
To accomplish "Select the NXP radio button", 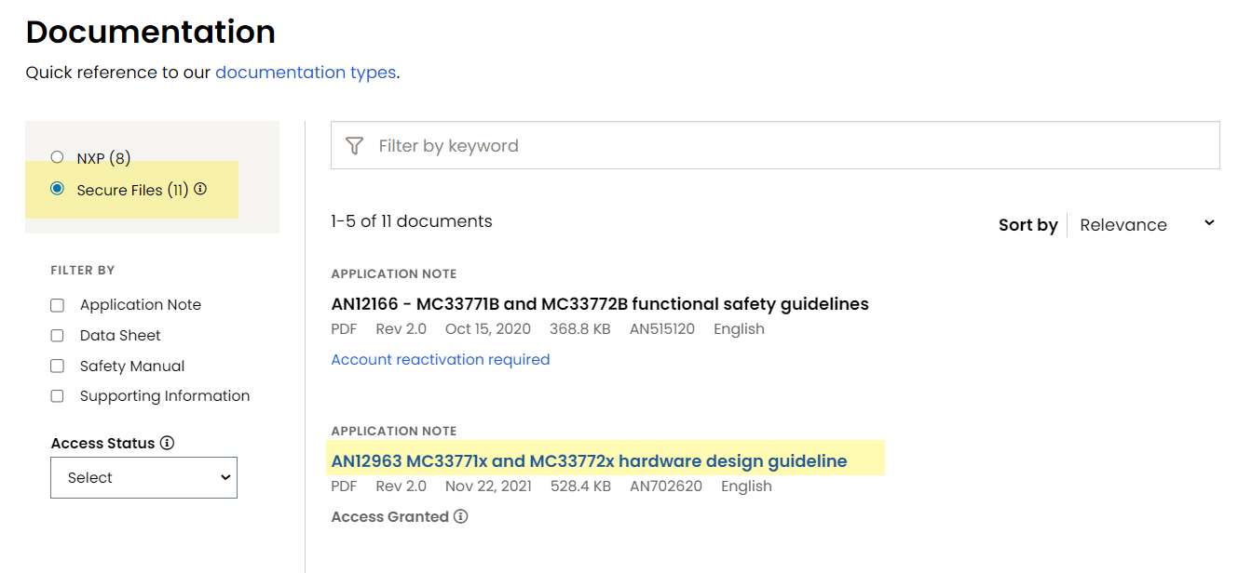I will coord(58,158).
